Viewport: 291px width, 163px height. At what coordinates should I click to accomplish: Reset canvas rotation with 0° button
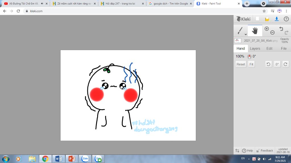(277, 64)
